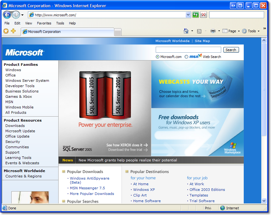Image resolution: width=271 pixels, height=215 pixels.
Task: Go back with the Back arrow button
Action: 7,15
